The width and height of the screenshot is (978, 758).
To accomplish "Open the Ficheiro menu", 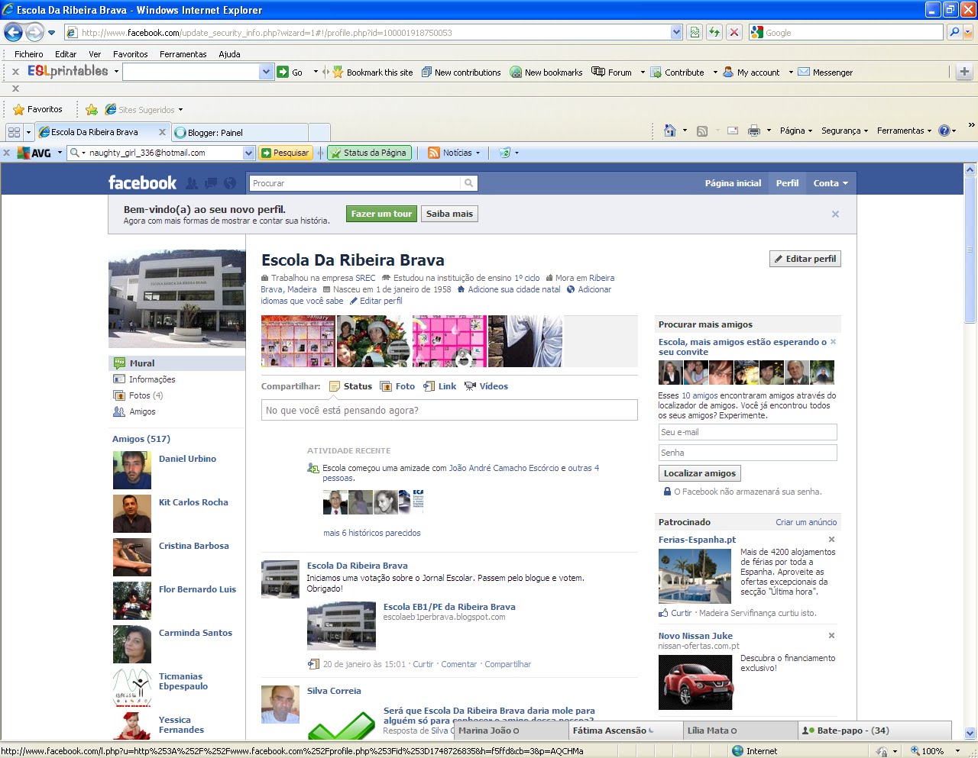I will pyautogui.click(x=28, y=54).
